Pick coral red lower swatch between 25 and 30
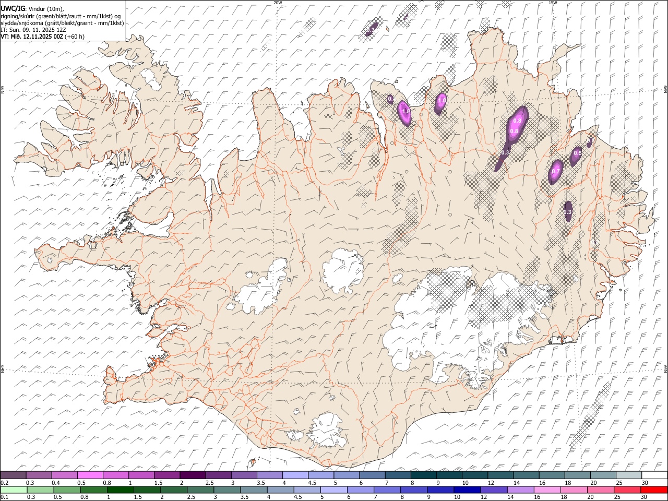The height and width of the screenshot is (501, 668). [626, 490]
